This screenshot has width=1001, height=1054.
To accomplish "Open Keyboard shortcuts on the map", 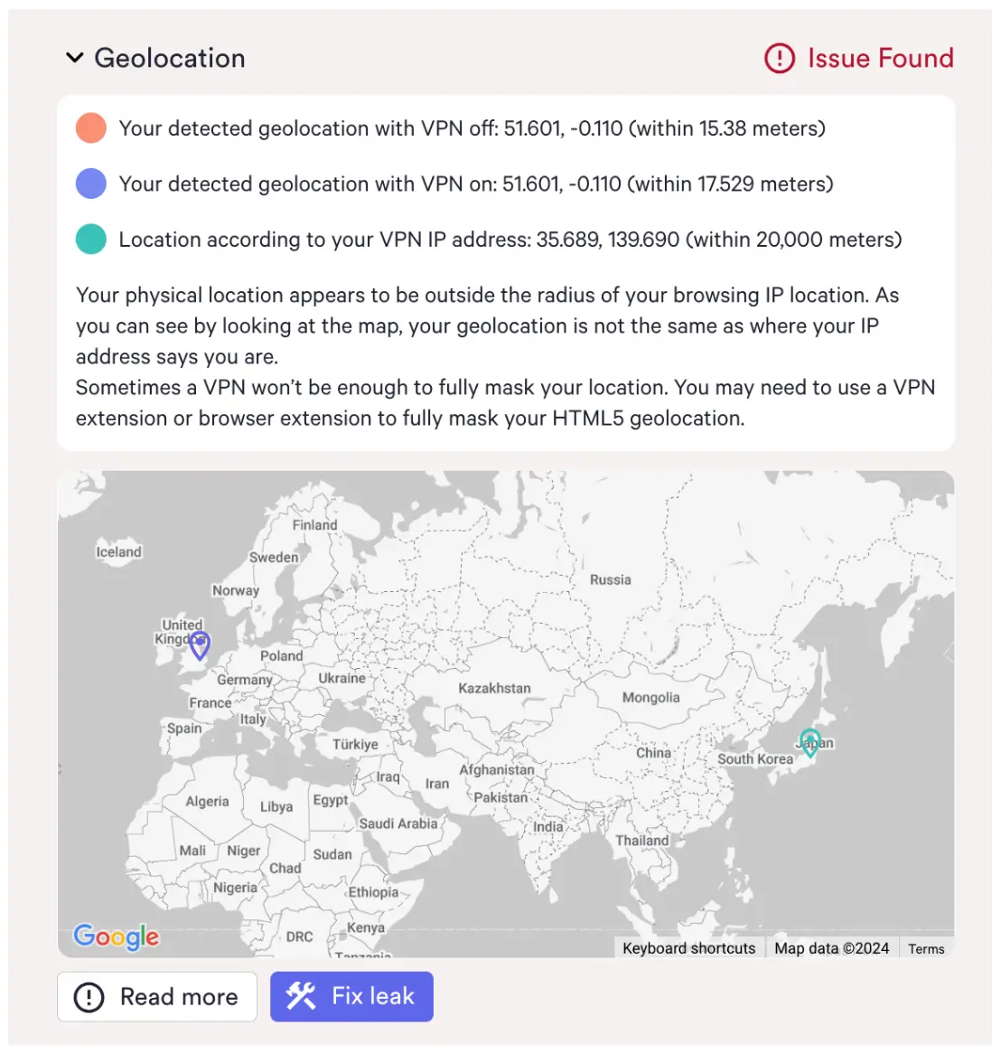I will 688,948.
